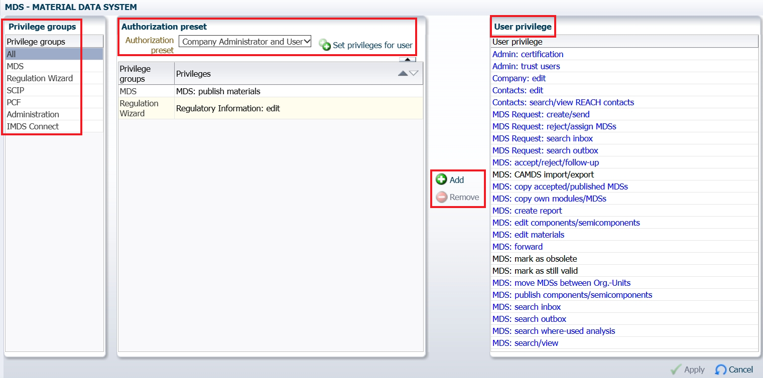Select MDS Request: create/send privilege
The height and width of the screenshot is (378, 763).
(x=624, y=114)
